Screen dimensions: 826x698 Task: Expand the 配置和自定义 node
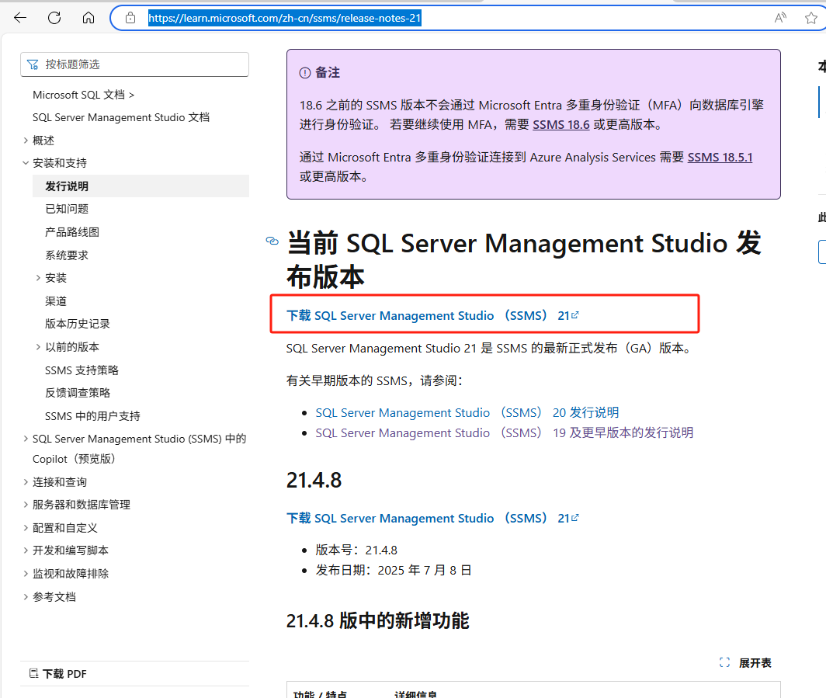[x=26, y=527]
